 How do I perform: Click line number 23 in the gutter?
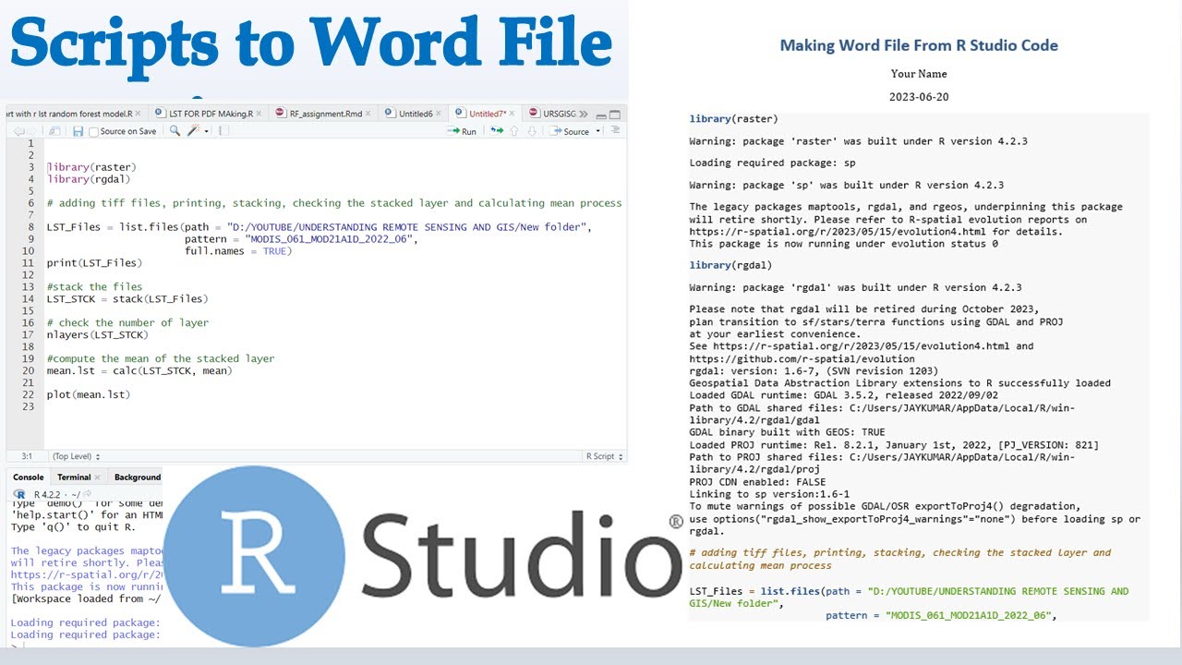click(x=28, y=406)
